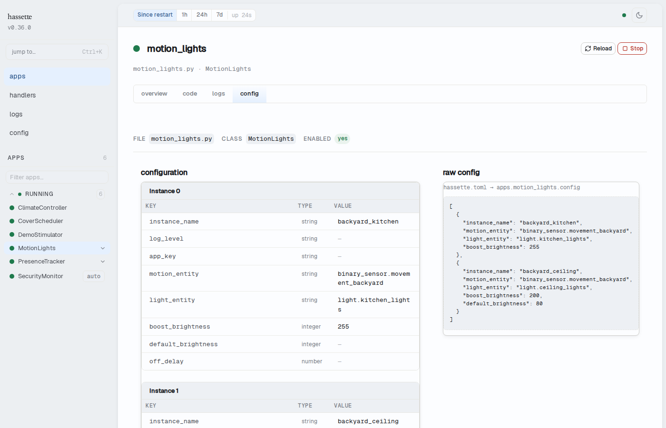Open apps in the sidebar
This screenshot has height=428, width=666.
tap(57, 76)
